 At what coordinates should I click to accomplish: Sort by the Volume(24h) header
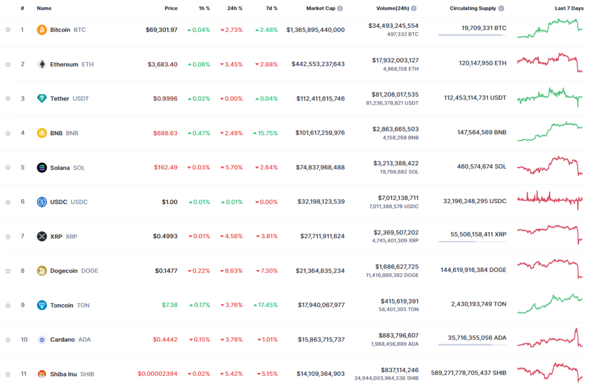point(393,8)
